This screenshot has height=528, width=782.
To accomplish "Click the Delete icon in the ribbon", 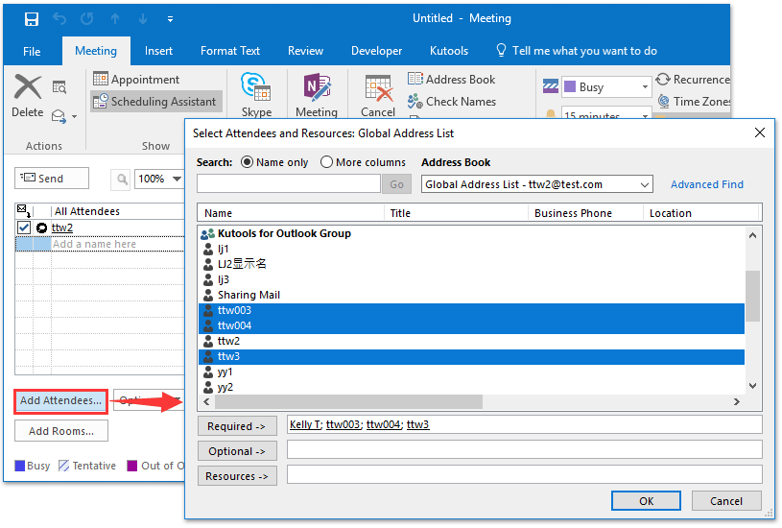I will (x=28, y=88).
